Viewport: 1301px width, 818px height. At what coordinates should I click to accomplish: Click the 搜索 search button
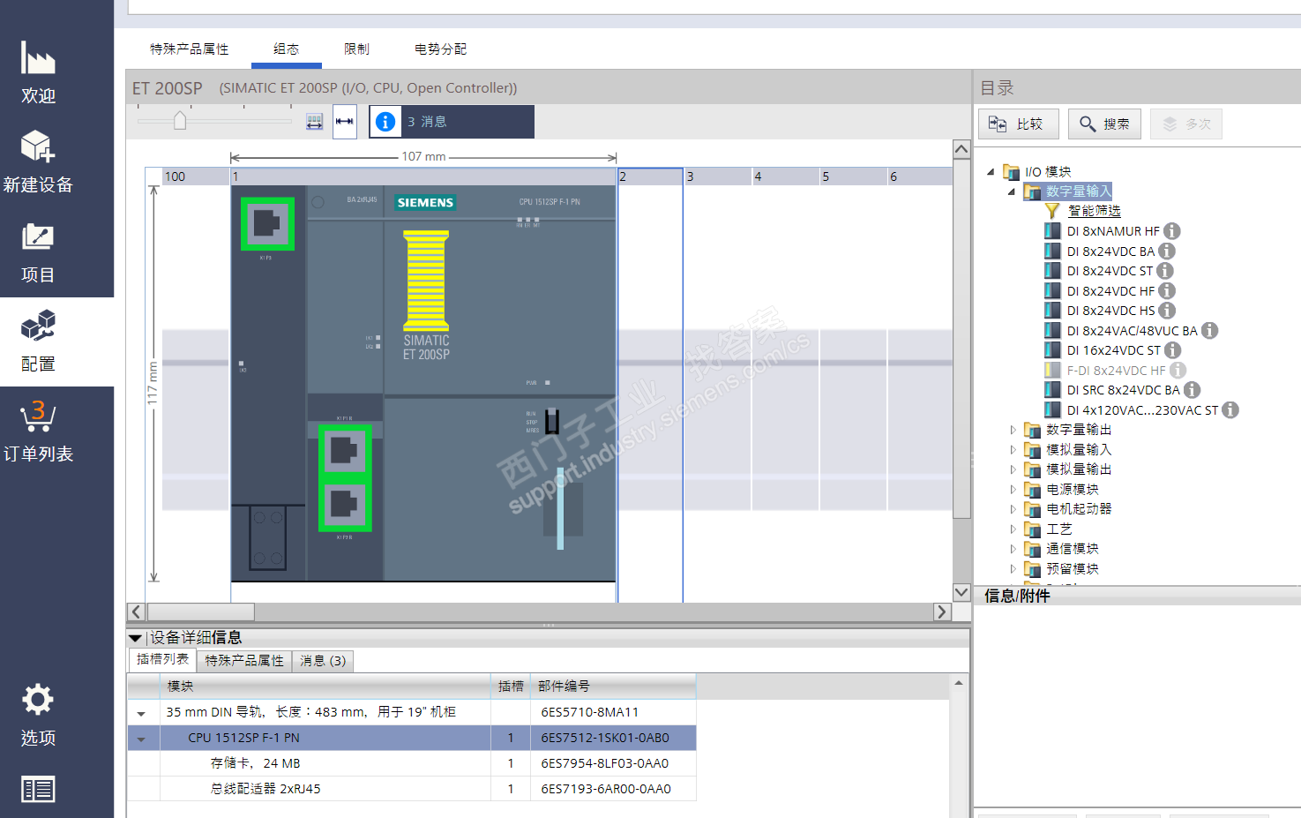point(1104,124)
